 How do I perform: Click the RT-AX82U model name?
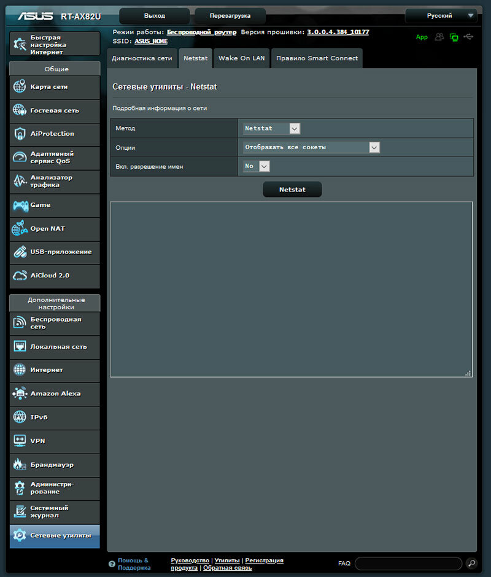(x=80, y=17)
